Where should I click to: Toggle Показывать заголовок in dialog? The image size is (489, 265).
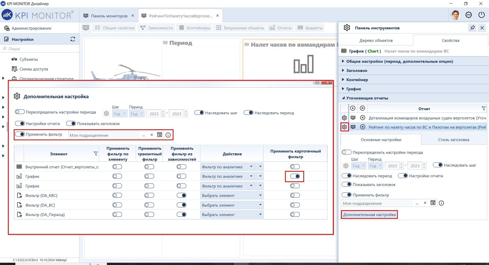click(71, 123)
